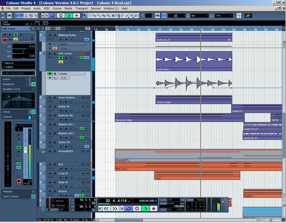Open the Devices menu
Viewport: 286px width, 223px height.
(x=96, y=9)
